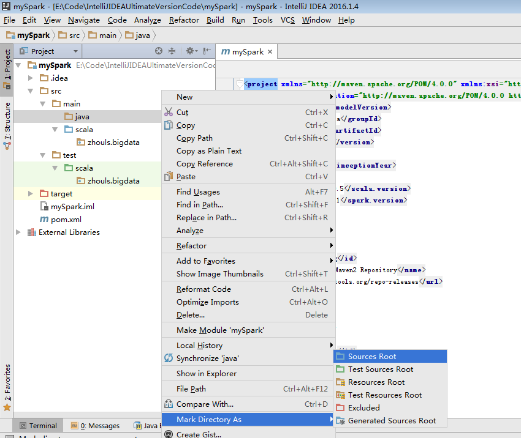Image resolution: width=521 pixels, height=438 pixels.
Task: Select Make Module 'mySpark'
Action: pos(248,330)
